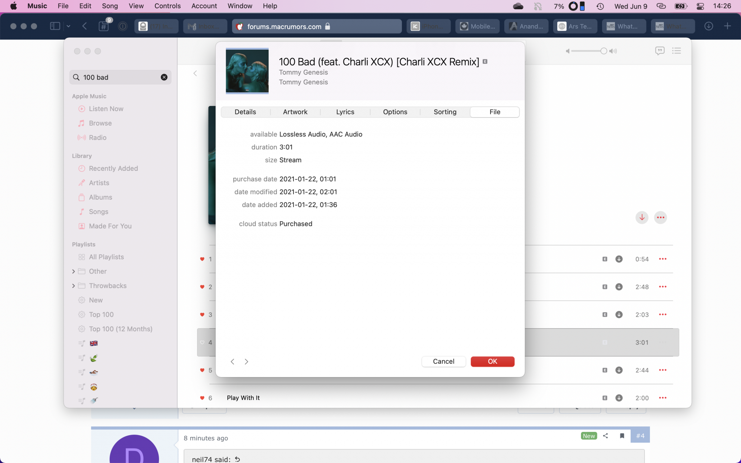Adjust the volume slider knob
Screen dimensions: 741x463
point(604,51)
